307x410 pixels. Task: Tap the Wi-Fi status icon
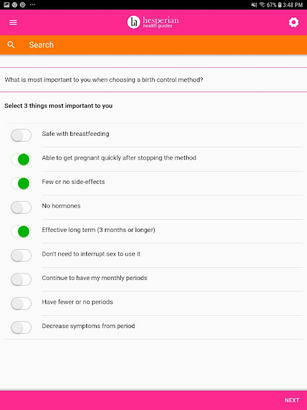click(x=262, y=4)
